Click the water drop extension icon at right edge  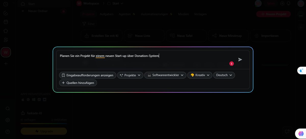point(301,70)
